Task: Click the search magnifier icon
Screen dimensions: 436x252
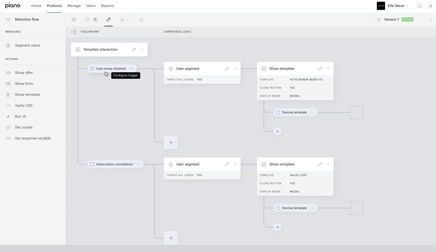Action: [141, 19]
